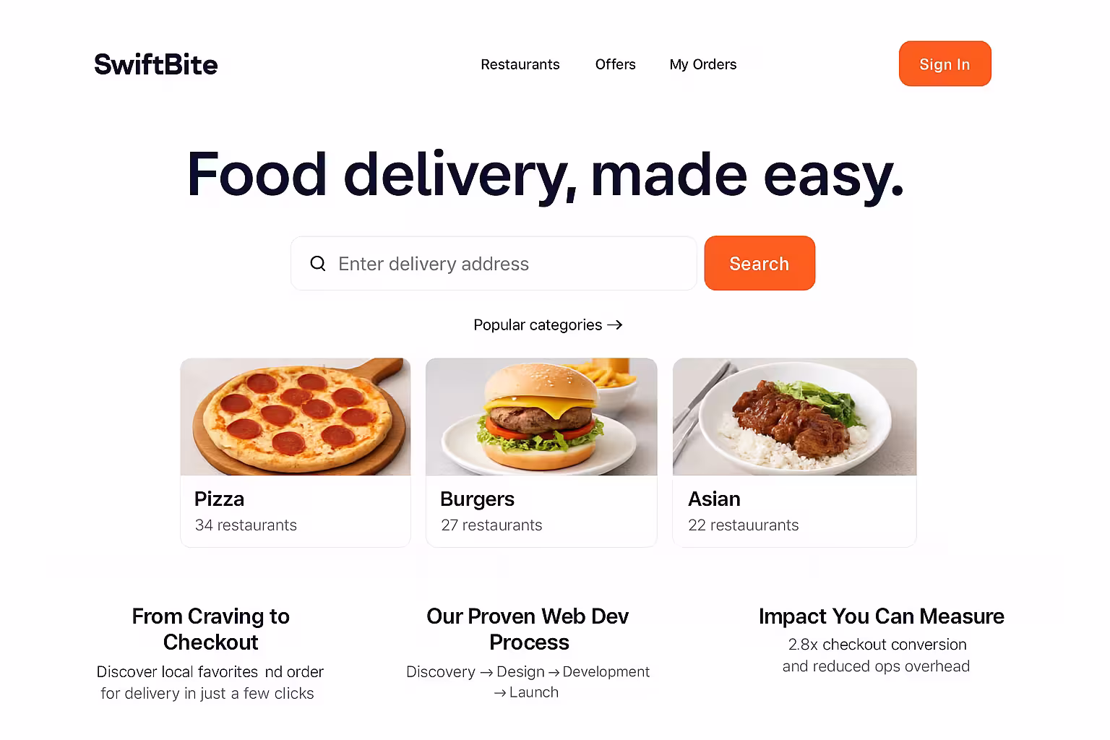
Task: Focus the Enter delivery address field
Action: coord(494,263)
